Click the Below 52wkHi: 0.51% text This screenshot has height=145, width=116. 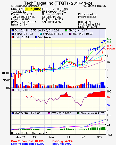click(24, 22)
